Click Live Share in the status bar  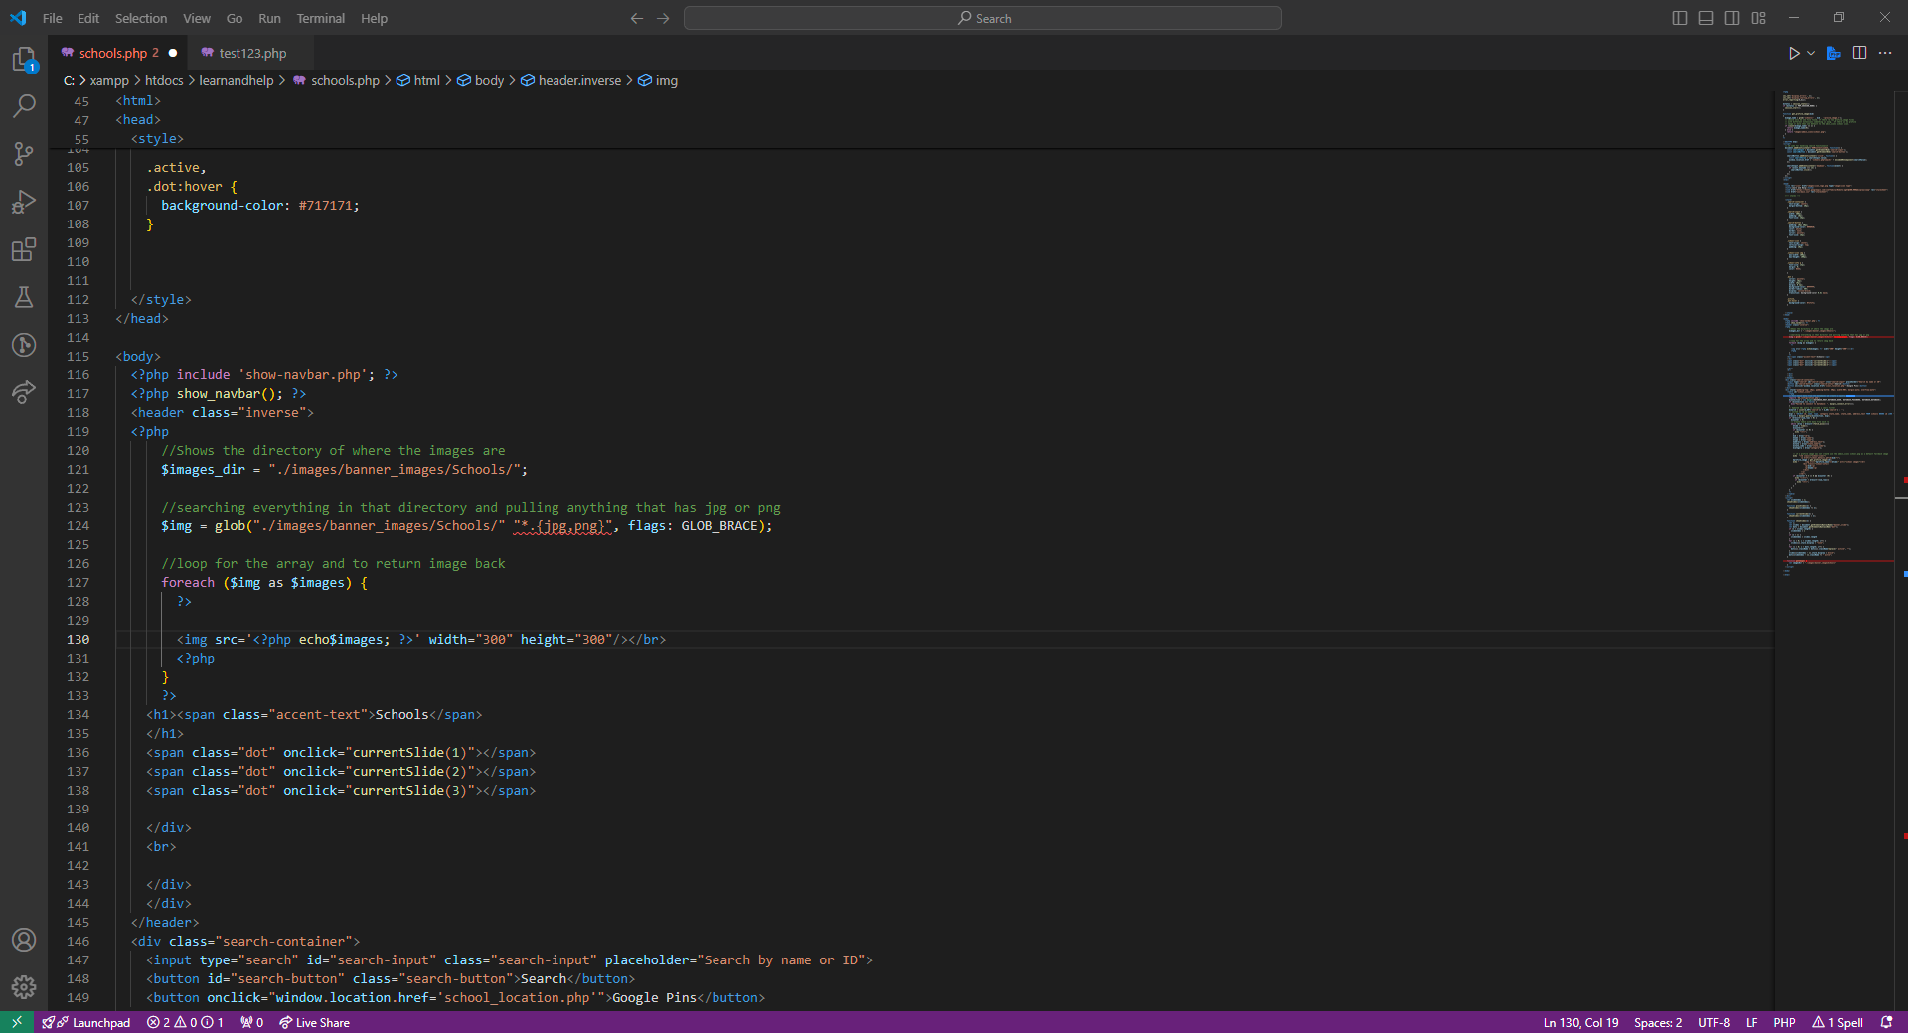coord(314,1022)
